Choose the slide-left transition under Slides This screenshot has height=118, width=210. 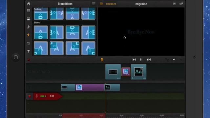(x=88, y=32)
